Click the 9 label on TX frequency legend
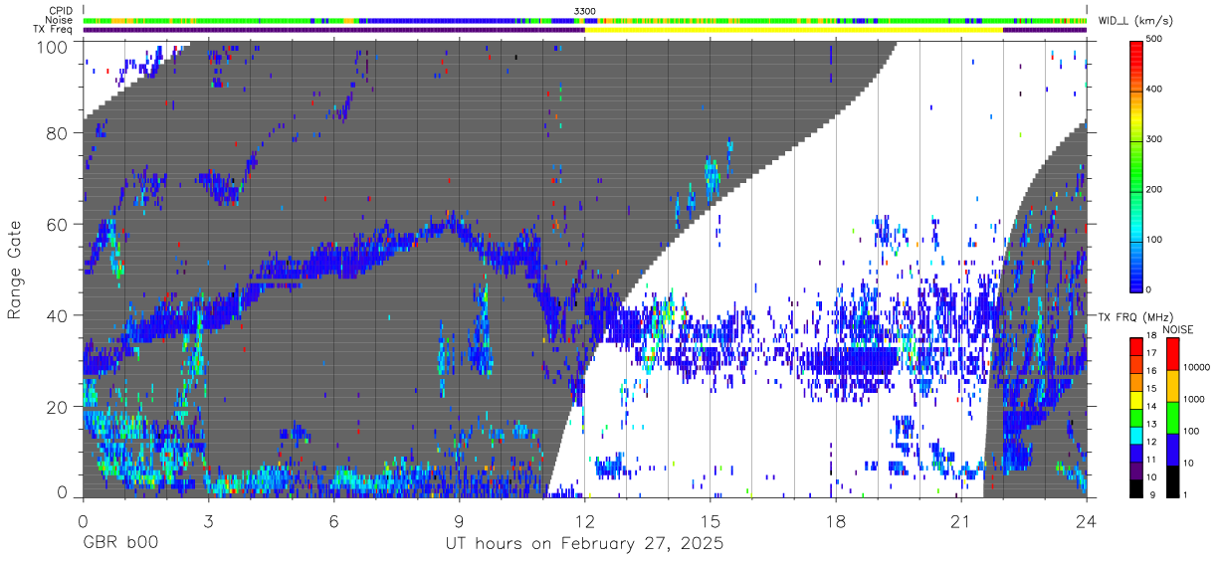This screenshot has width=1222, height=564. 1150,495
